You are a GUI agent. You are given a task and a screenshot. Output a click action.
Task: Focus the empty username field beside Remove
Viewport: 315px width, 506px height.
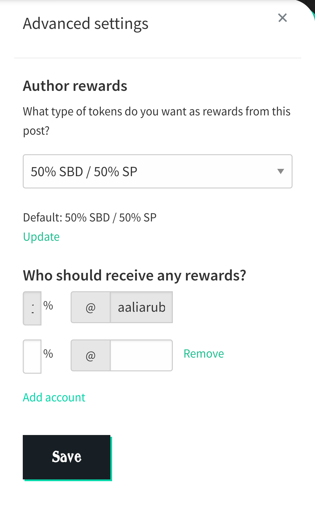pos(141,356)
